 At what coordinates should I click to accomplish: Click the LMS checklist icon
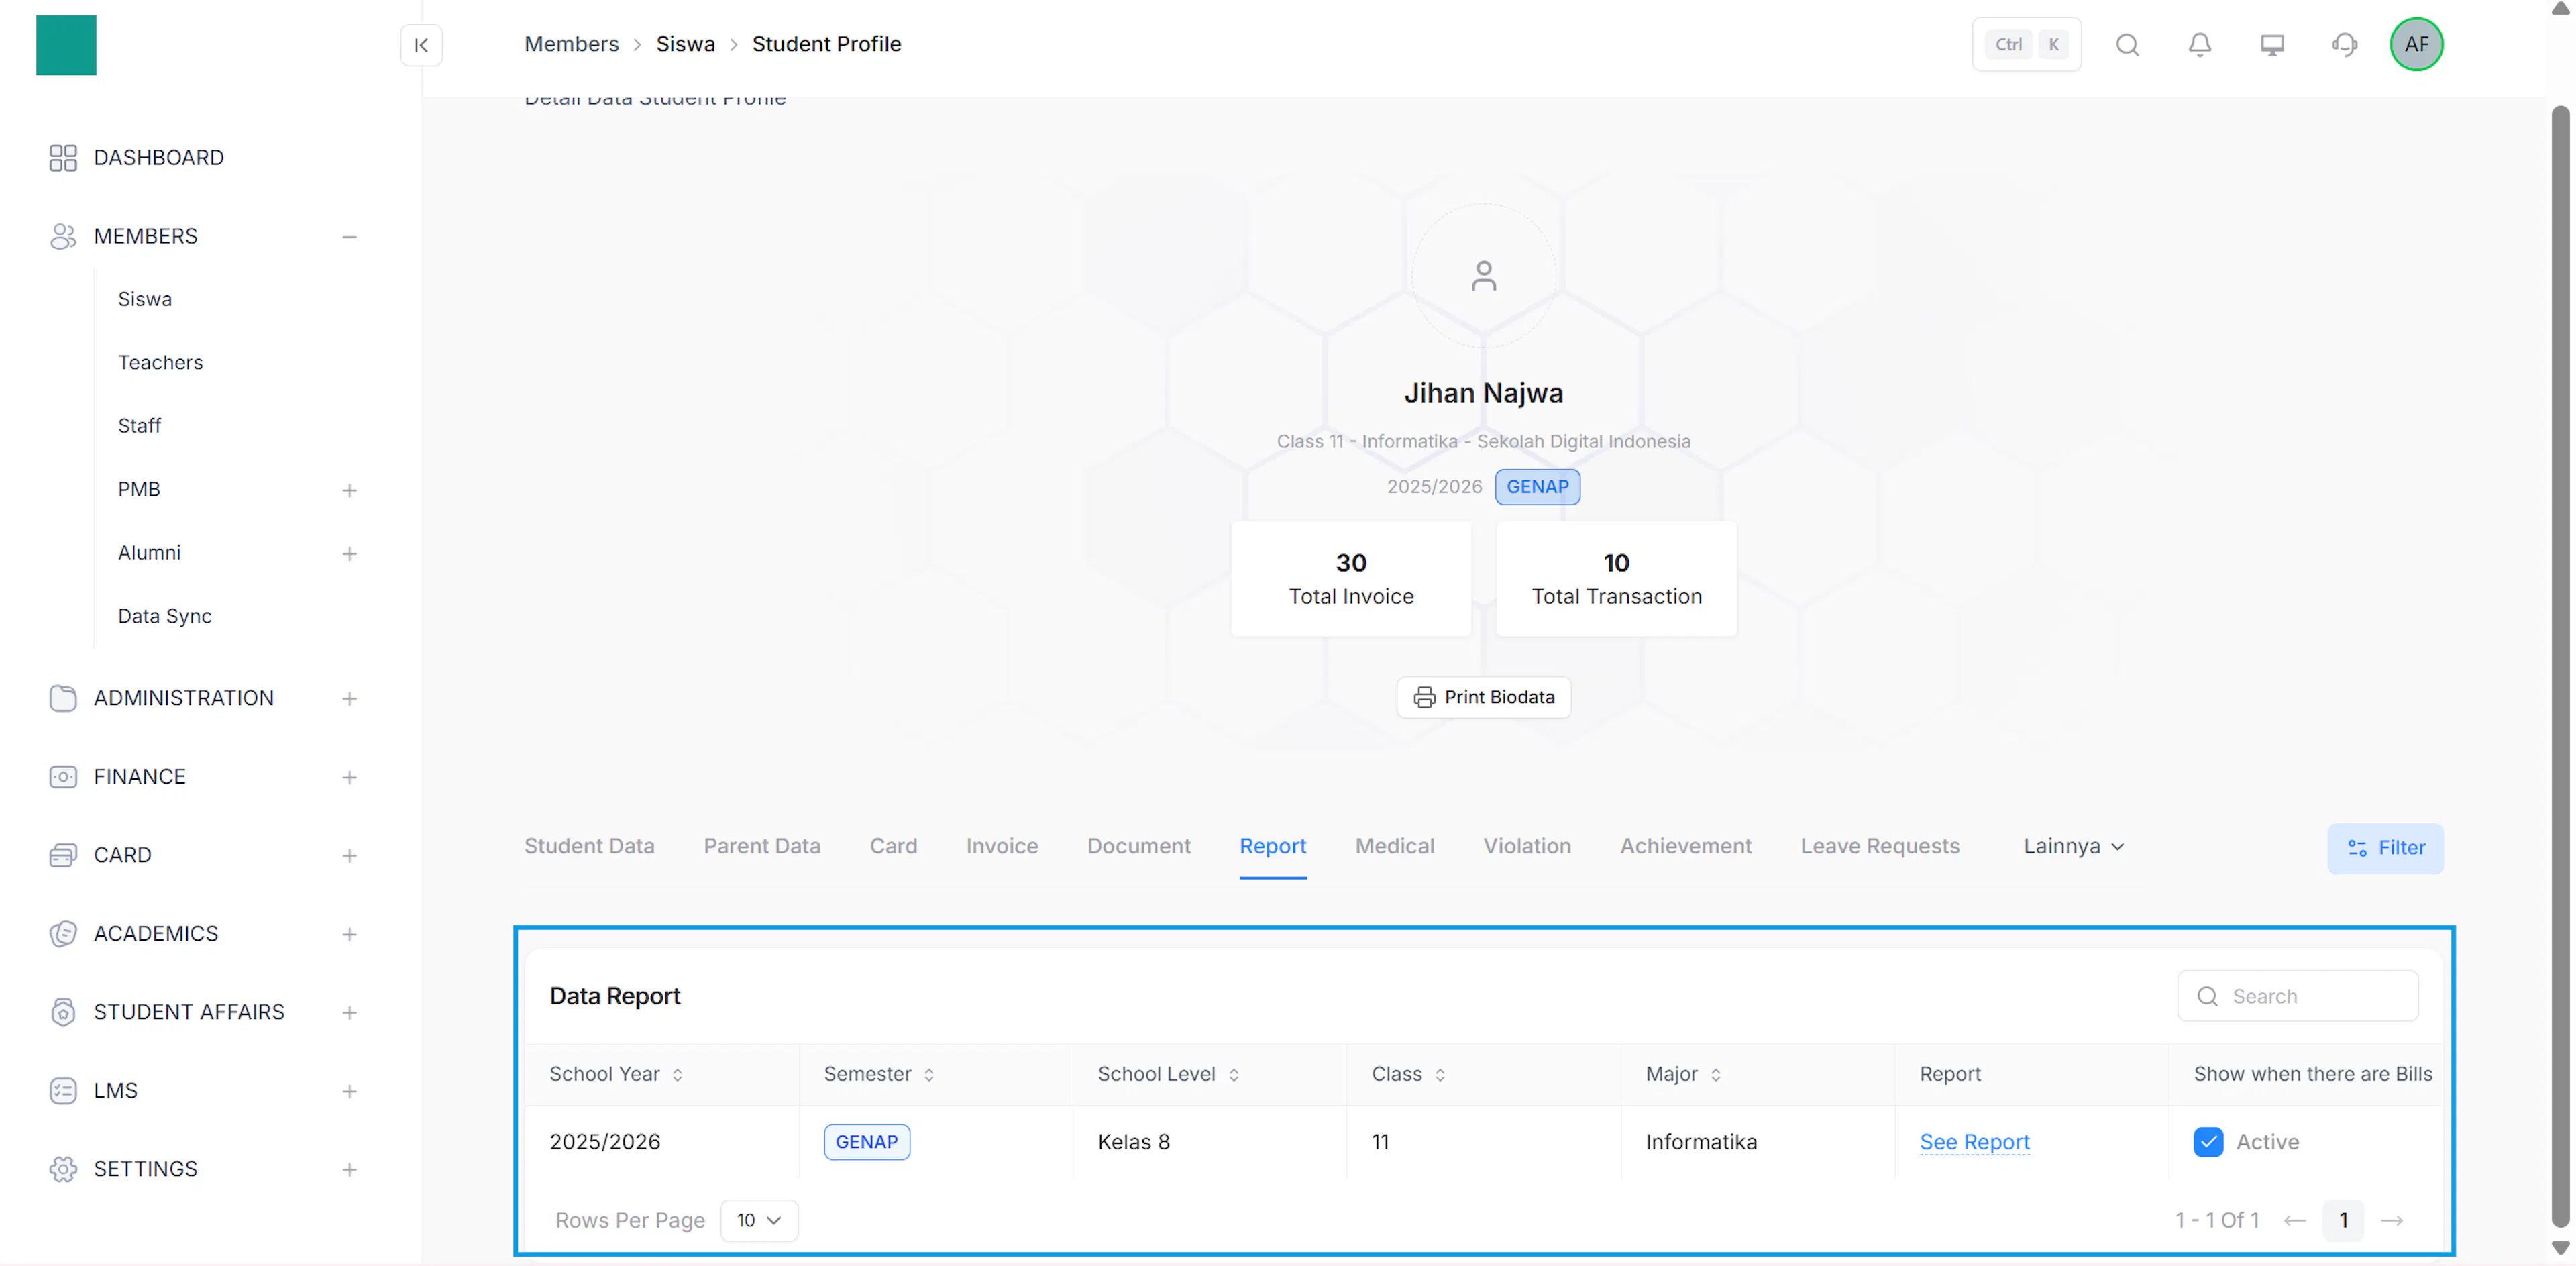click(63, 1091)
